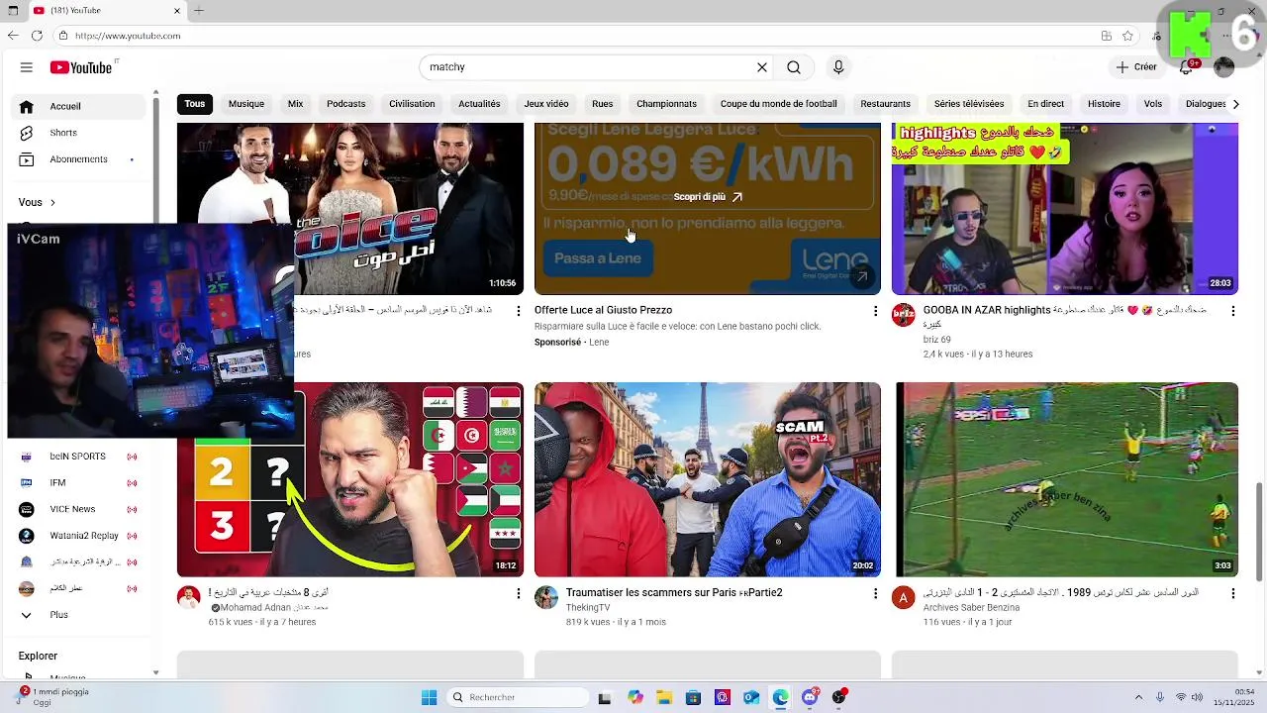The height and width of the screenshot is (713, 1267).
Task: Show hidden system tray icons
Action: (1138, 697)
